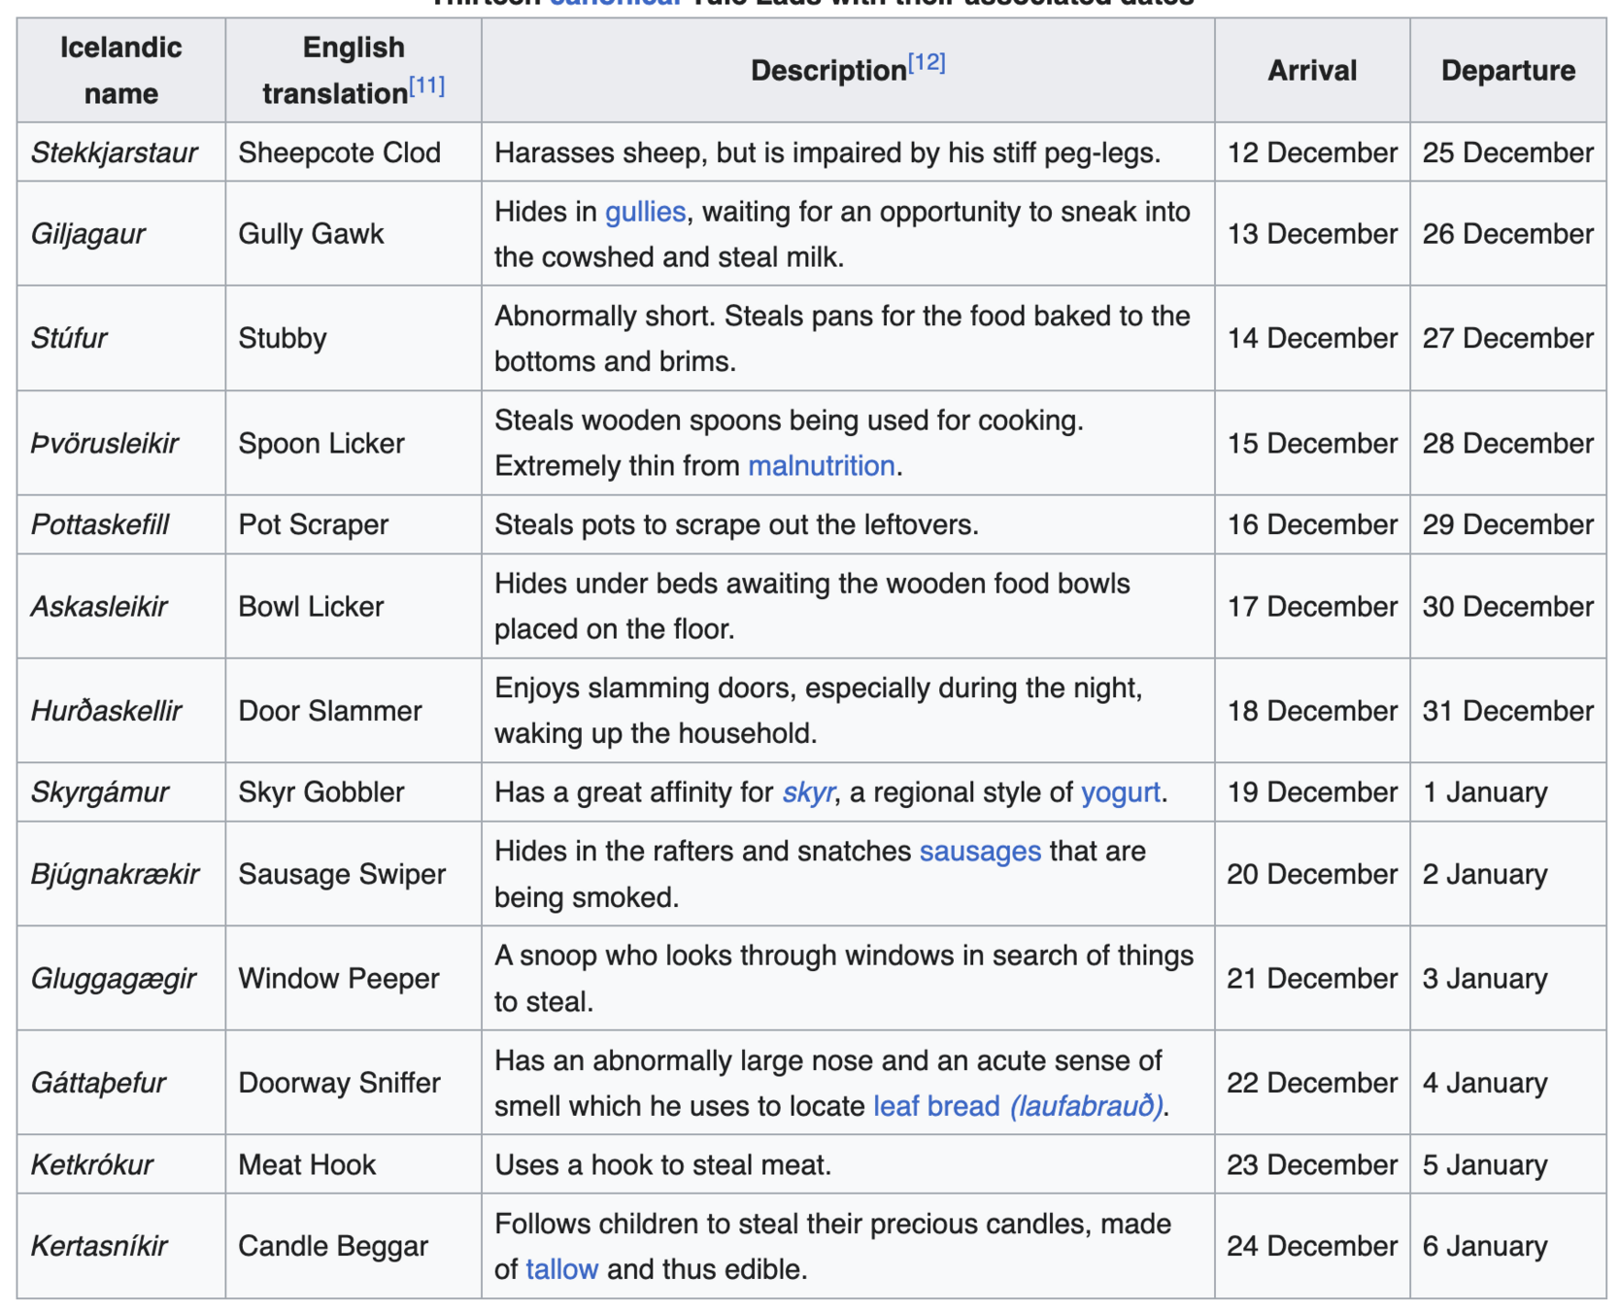Select the translation Spoon Licker
1620x1311 pixels.
coord(321,444)
